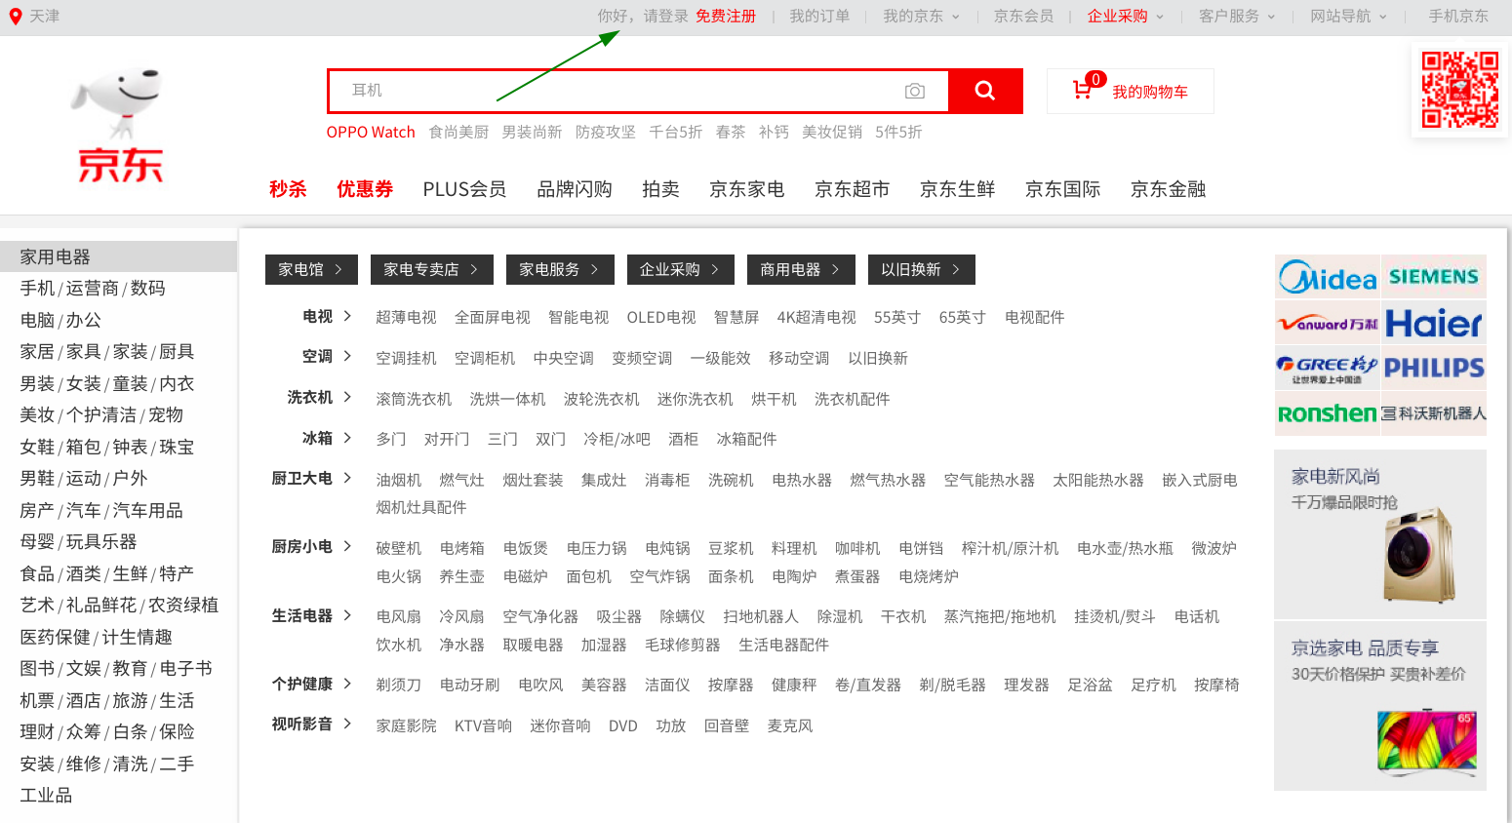Screen dimensions: 1512x823
Task: Expand the 视听影音 category row arrow
Action: click(347, 724)
